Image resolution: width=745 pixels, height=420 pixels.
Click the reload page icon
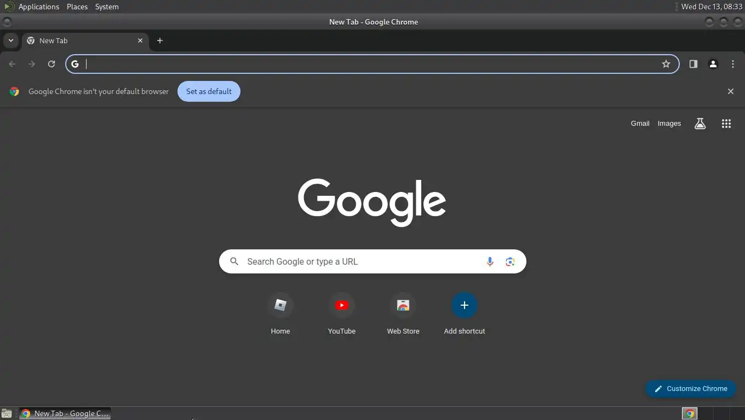51,64
